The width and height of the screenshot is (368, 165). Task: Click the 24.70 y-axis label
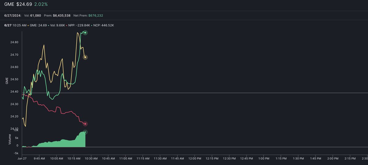pos(14,55)
